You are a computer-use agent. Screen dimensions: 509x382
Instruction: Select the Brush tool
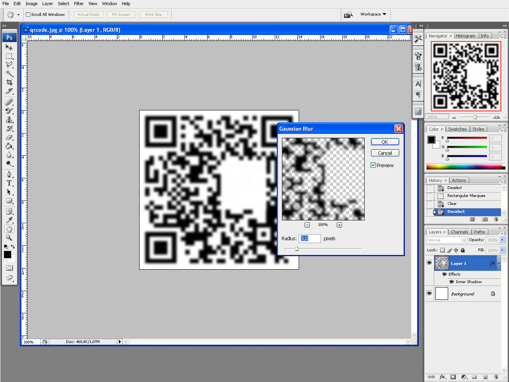9,111
